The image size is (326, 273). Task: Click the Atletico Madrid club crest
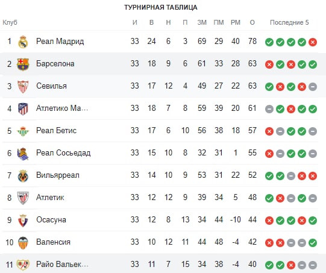(23, 108)
